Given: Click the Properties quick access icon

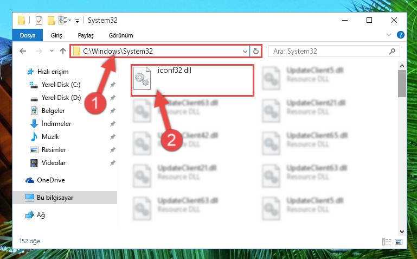Looking at the screenshot, I should pyautogui.click(x=39, y=21).
